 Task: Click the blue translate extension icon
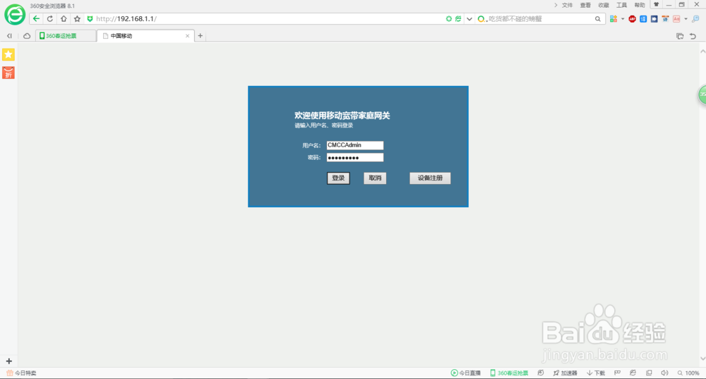point(643,19)
